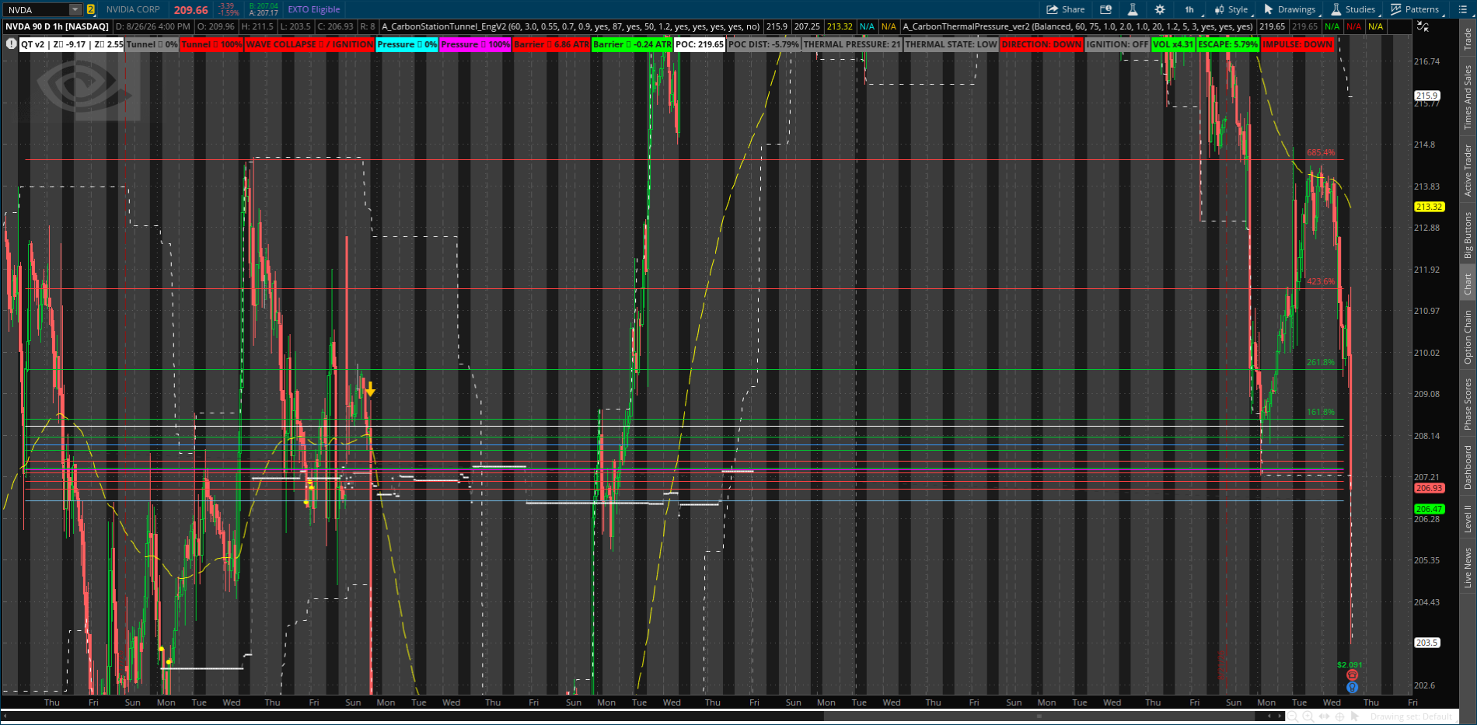
Task: Click the blue lightbulb event marker
Action: pos(1352,687)
